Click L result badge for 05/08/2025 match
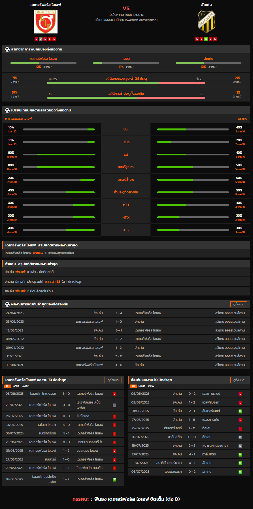 pyautogui.click(x=114, y=394)
